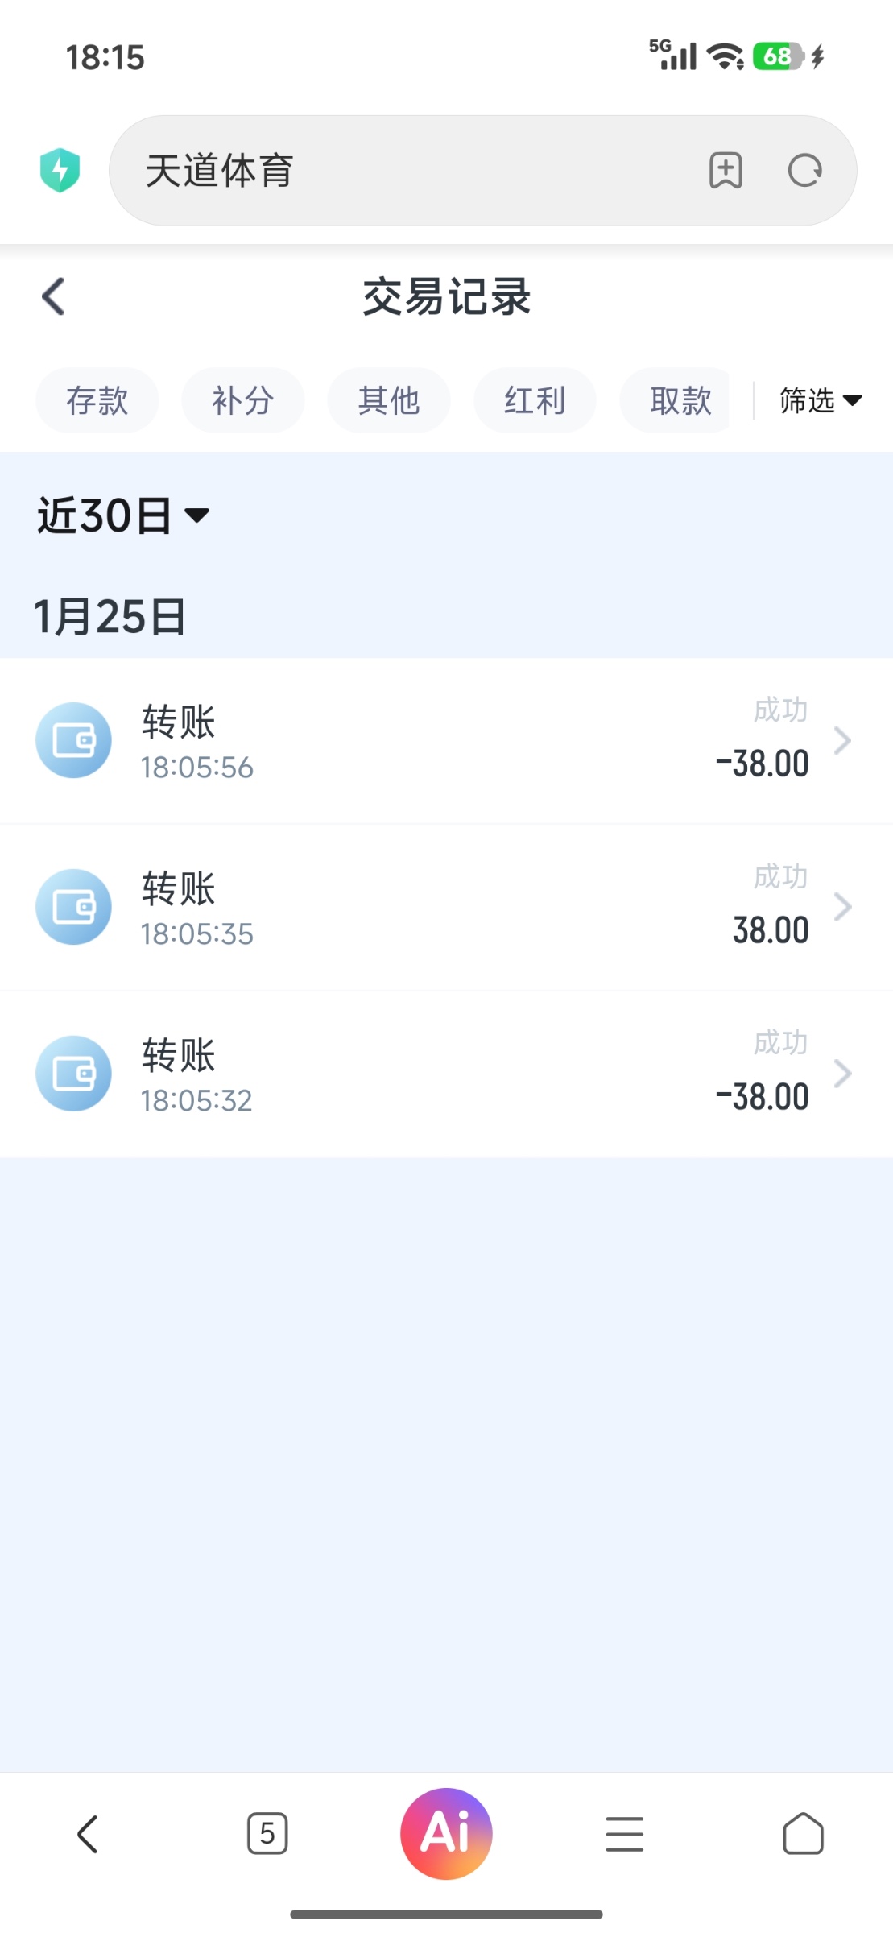Viewport: 893px width, 1933px height.
Task: Open the browser hamburger menu
Action: 624,1834
